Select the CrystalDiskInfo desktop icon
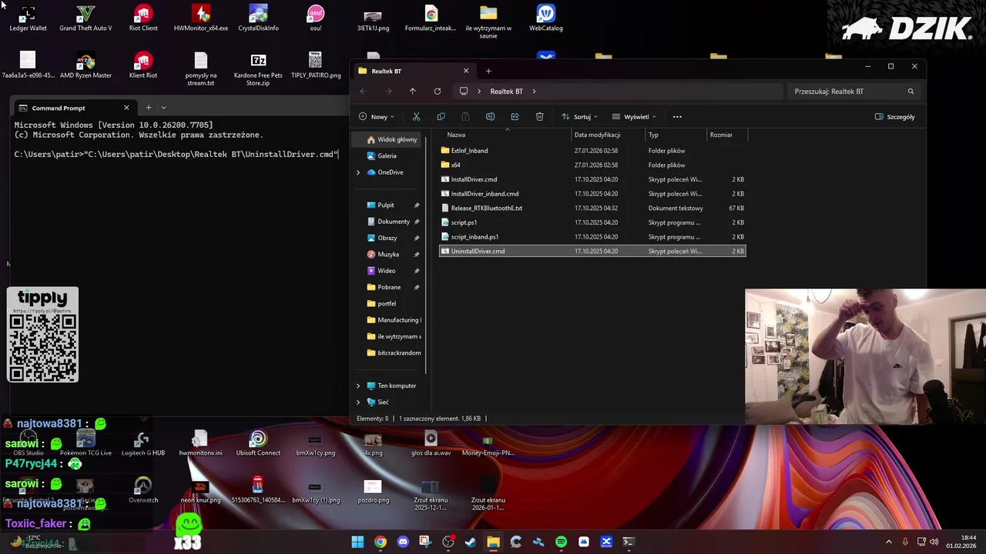This screenshot has width=986, height=554. point(258,18)
